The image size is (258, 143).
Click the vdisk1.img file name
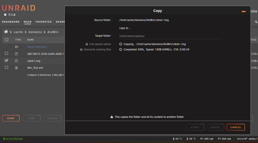tap(34, 61)
